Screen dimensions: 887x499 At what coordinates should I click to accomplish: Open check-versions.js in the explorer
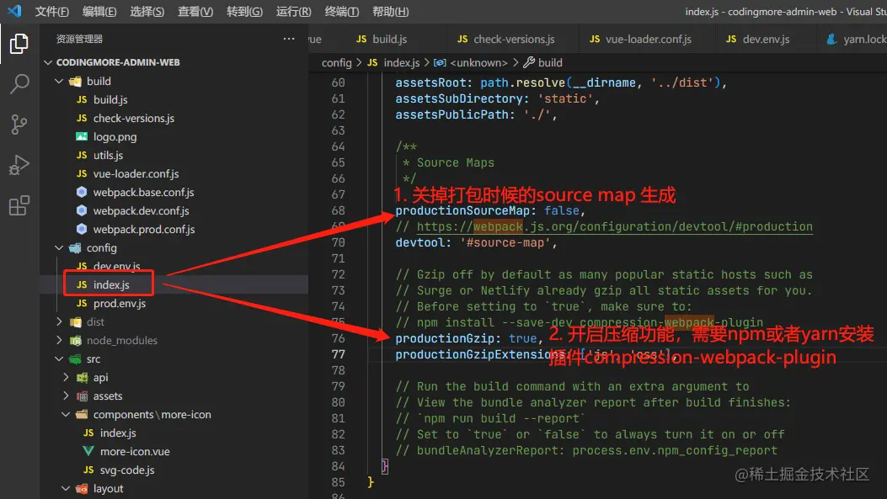(134, 118)
